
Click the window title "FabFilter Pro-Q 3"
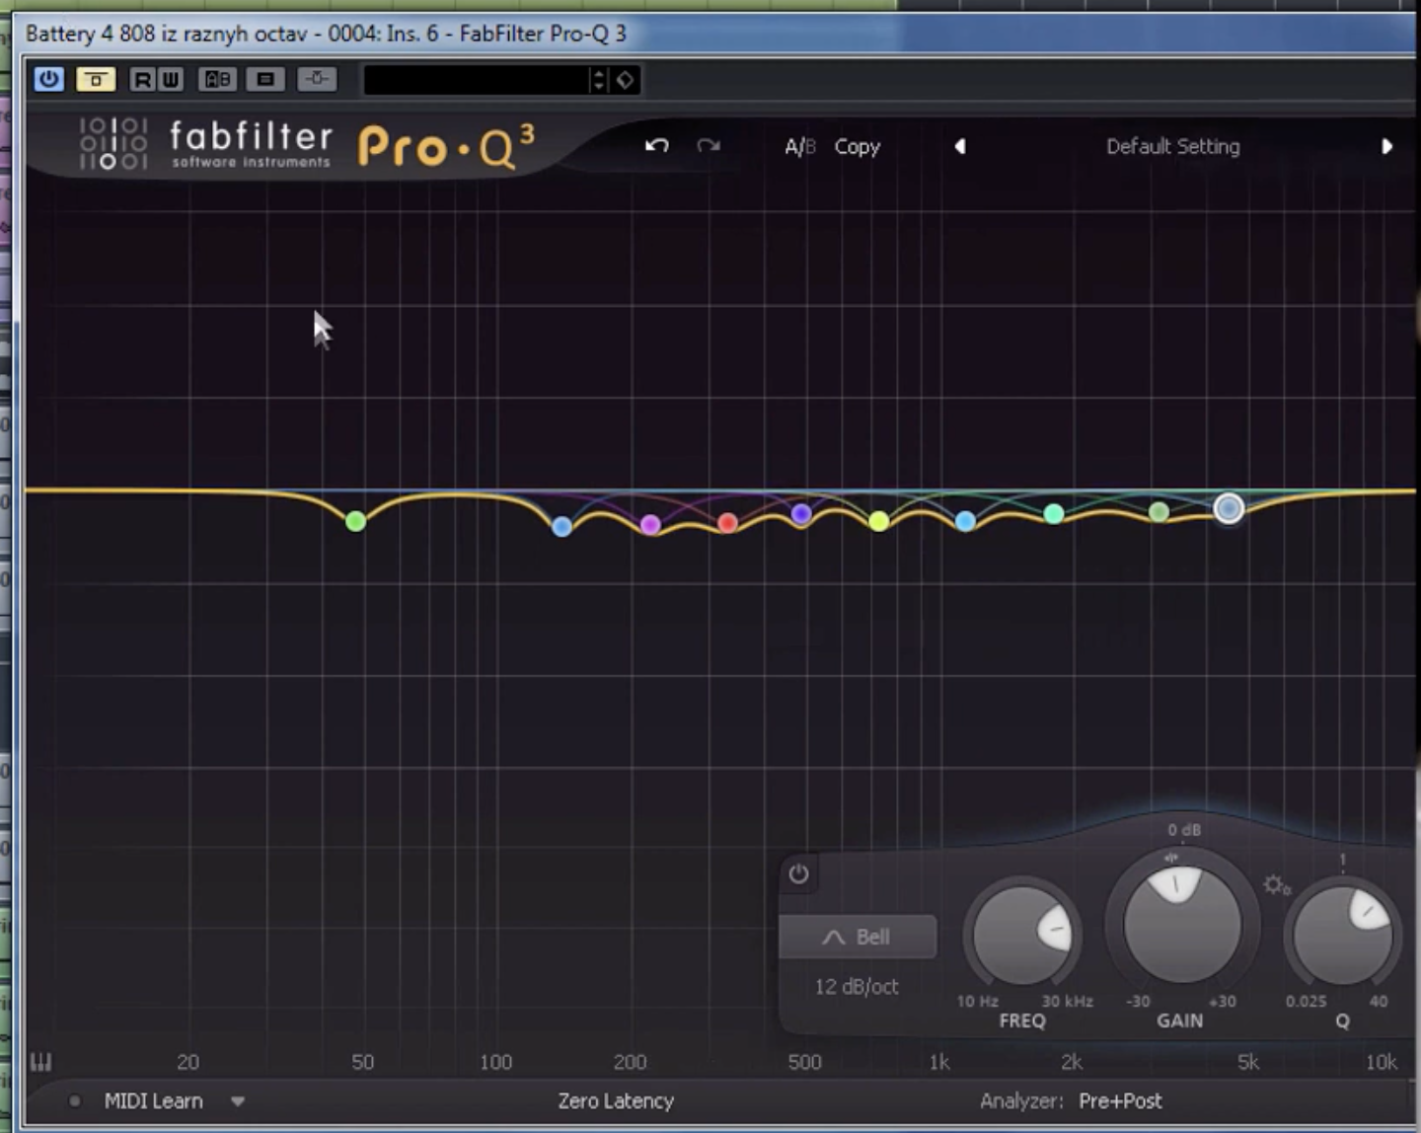(x=543, y=34)
